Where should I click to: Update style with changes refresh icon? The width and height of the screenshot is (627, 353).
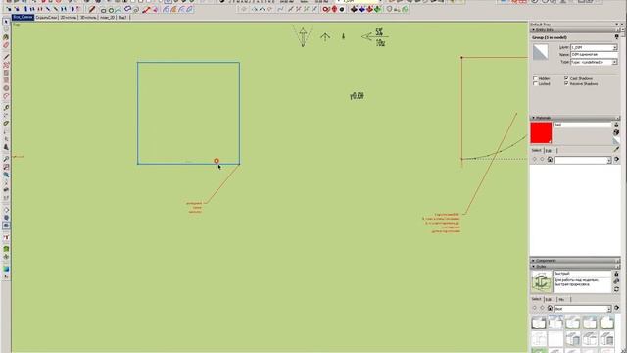616,289
